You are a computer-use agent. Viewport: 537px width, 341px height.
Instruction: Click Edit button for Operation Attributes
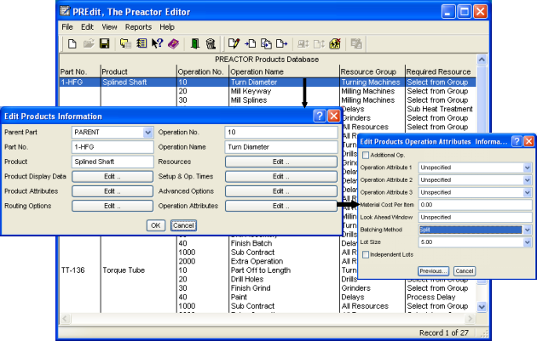[280, 206]
